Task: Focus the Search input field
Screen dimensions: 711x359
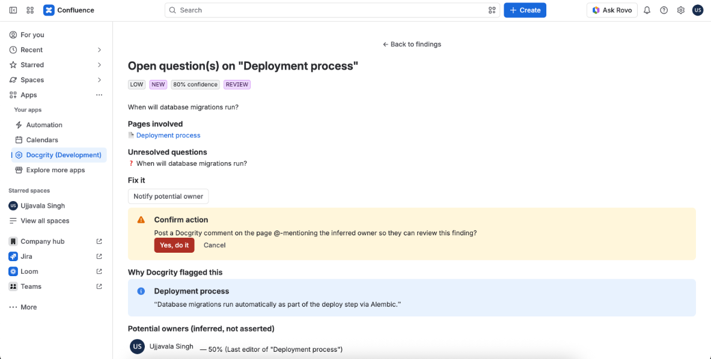Action: pyautogui.click(x=332, y=10)
